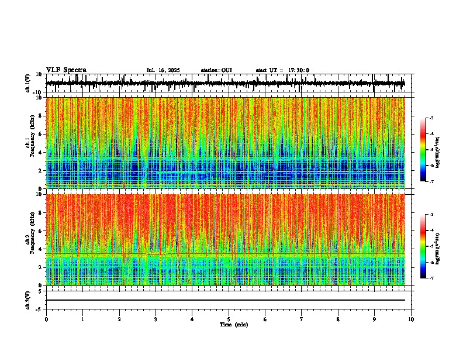Click the 'ch.3(V)' axis label
This screenshot has width=463, height=358.
click(28, 300)
